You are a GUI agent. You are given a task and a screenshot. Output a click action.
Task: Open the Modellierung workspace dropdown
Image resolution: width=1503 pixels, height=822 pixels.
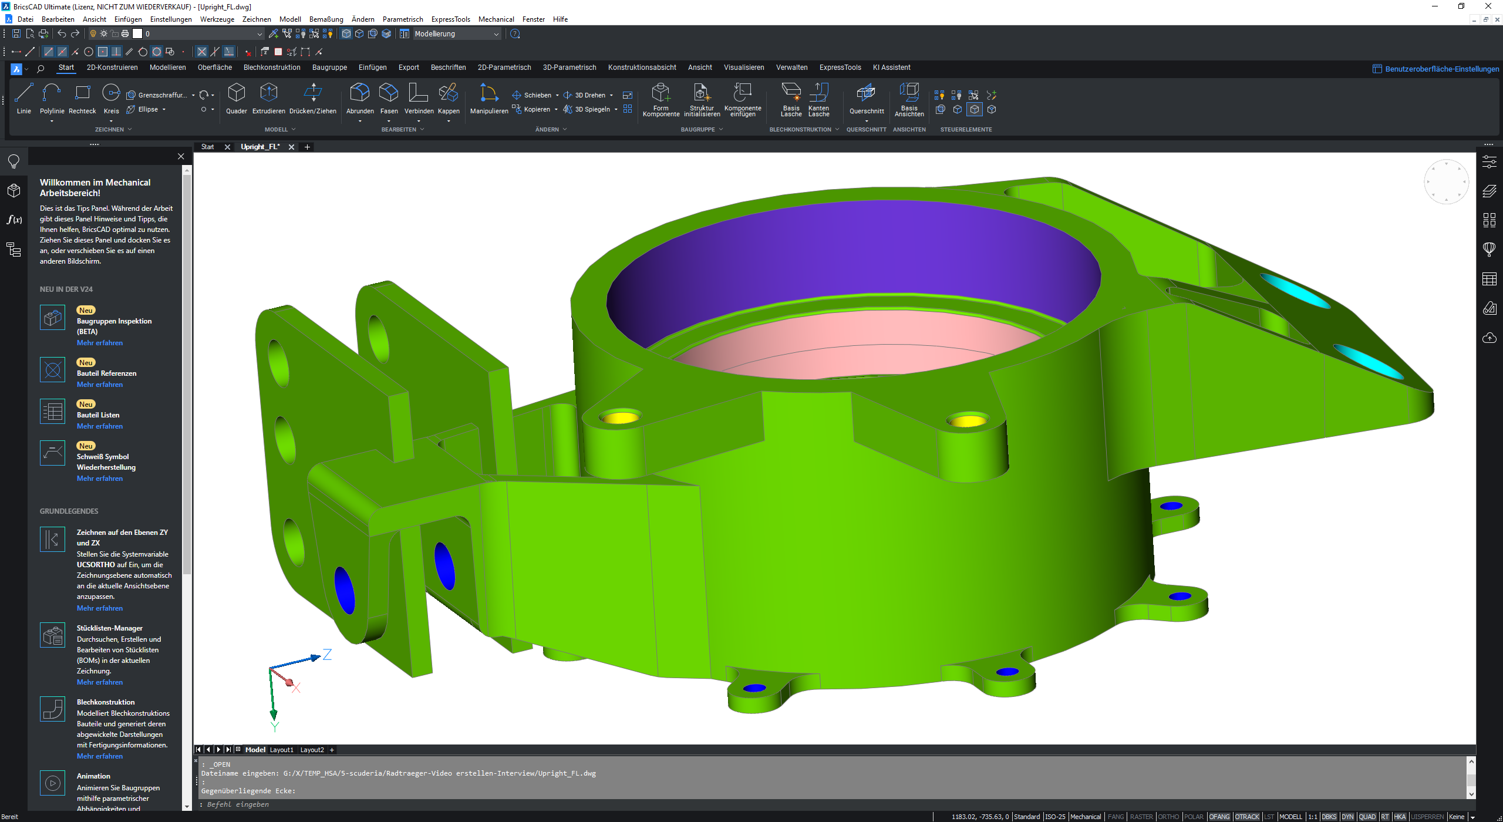(496, 34)
